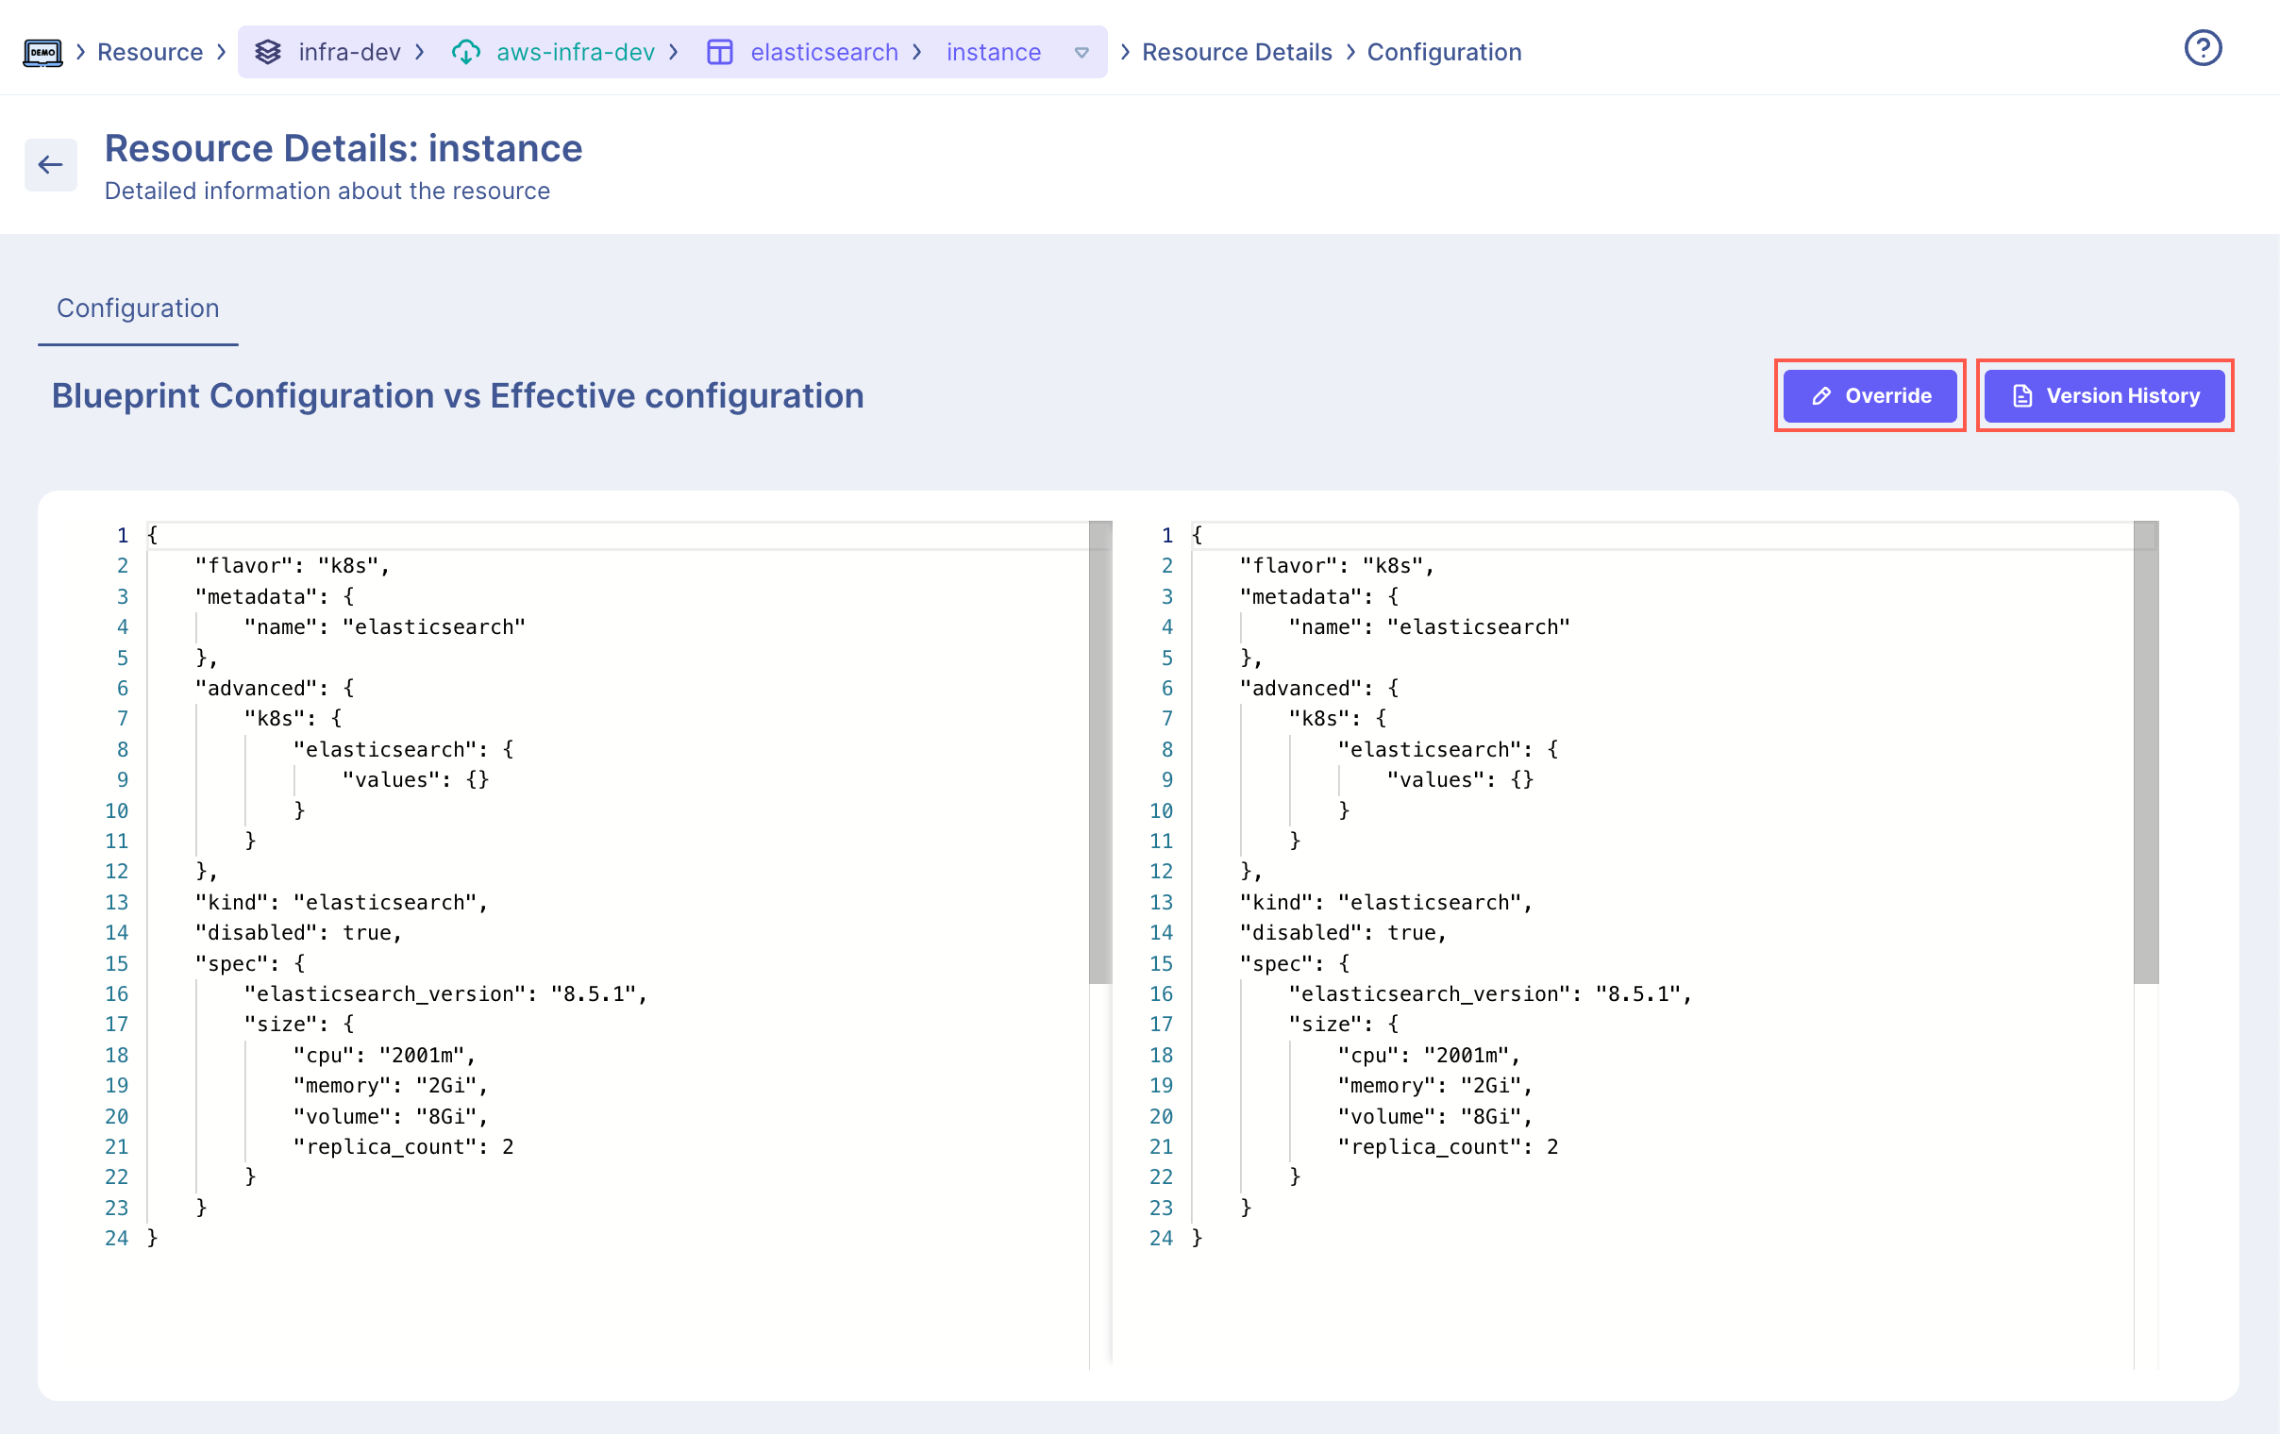Screen dimensions: 2280x1434
Task: Click the document icon on Version History
Action: click(2021, 395)
